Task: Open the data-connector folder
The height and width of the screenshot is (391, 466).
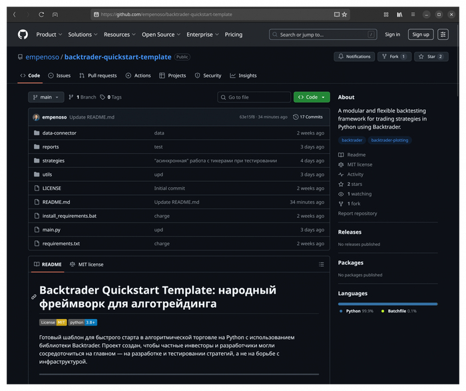Action: (59, 133)
